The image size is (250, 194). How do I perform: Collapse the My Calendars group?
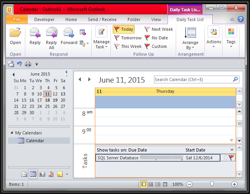point(12,132)
